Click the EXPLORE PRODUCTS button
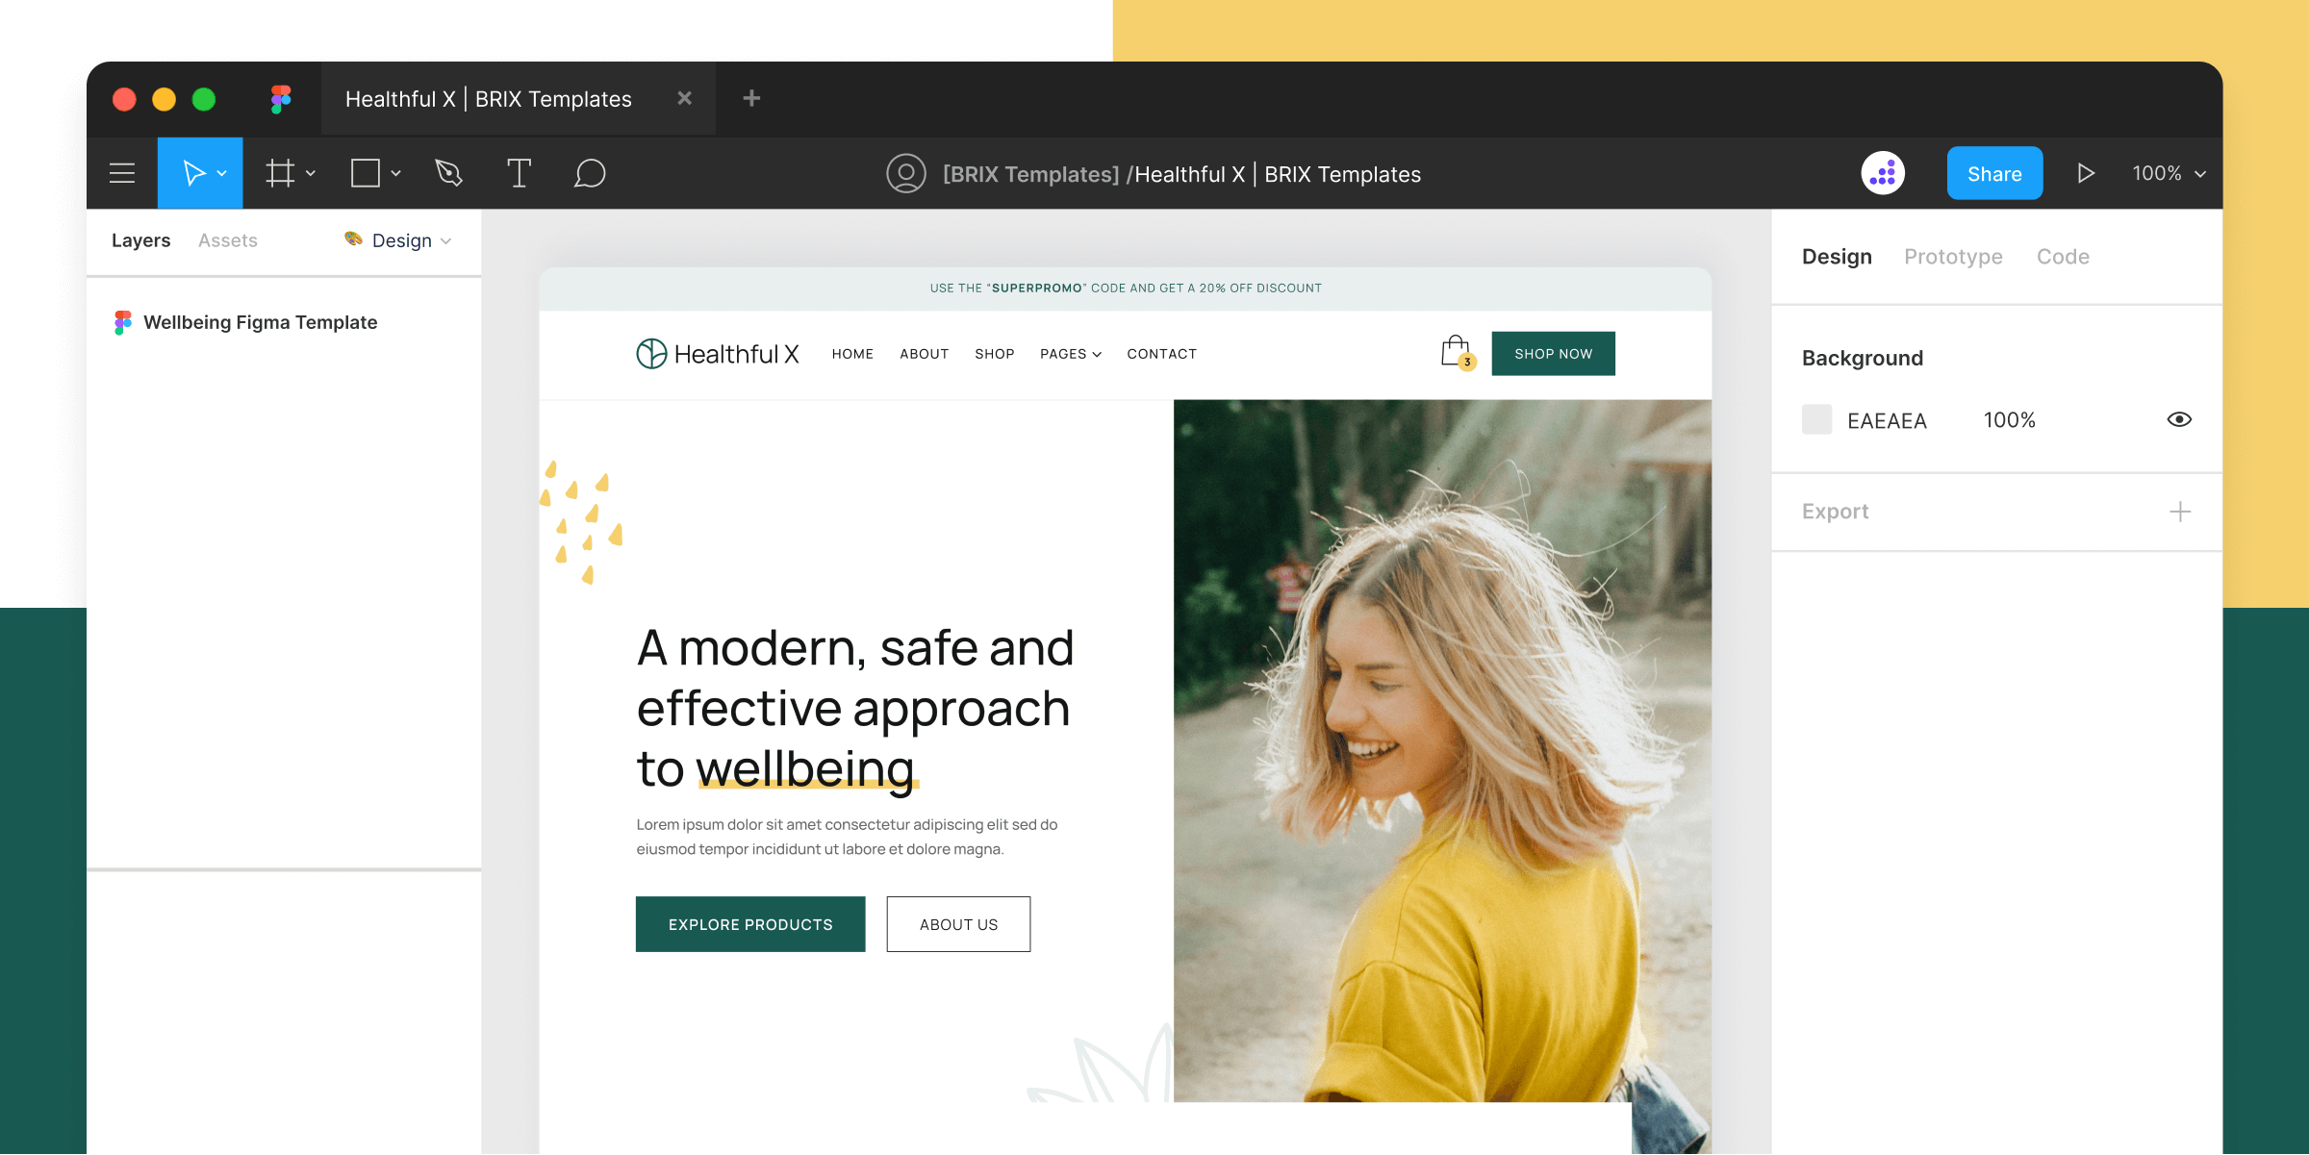Screen dimensions: 2309x1155 tap(750, 924)
